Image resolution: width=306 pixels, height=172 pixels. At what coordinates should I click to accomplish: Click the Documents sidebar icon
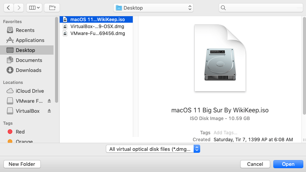[10, 60]
